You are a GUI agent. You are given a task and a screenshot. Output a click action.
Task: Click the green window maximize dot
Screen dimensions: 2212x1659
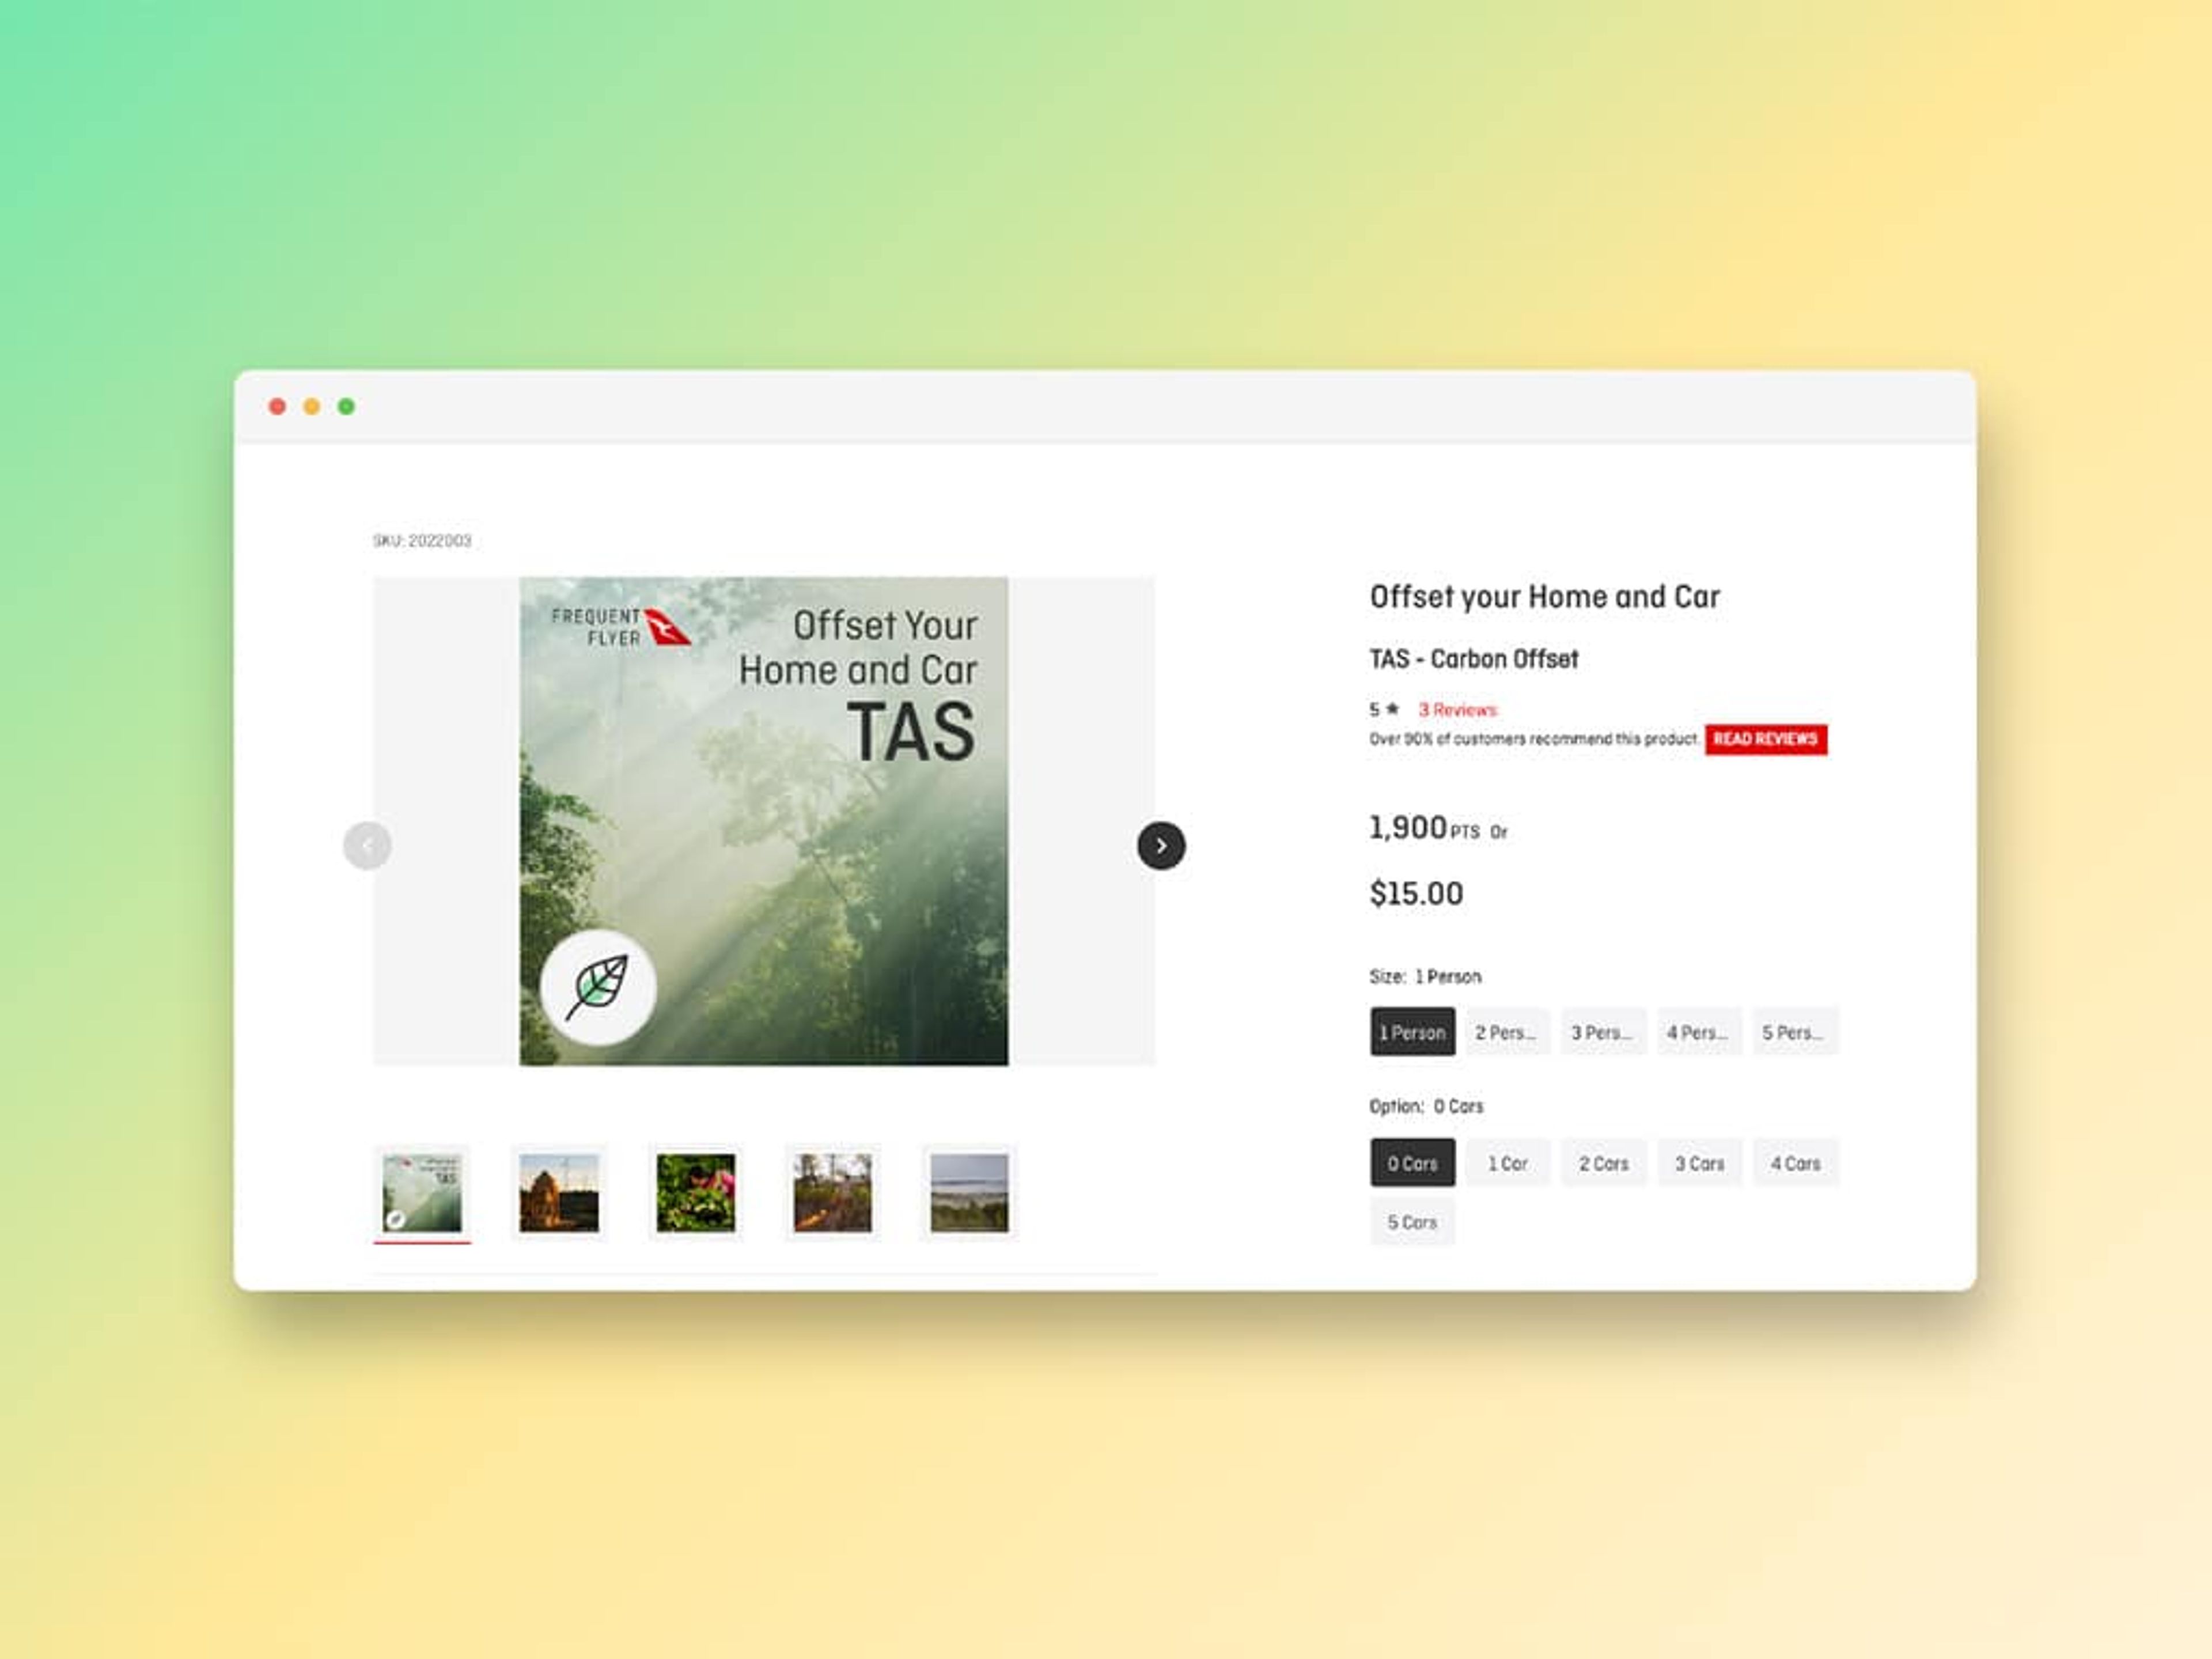pyautogui.click(x=346, y=406)
